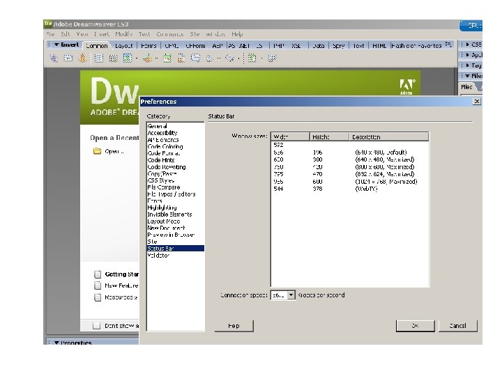Click the Email Link insert icon
The height and width of the screenshot is (376, 502).
[68, 58]
